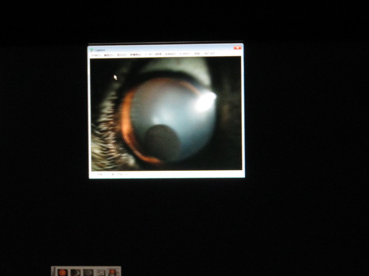Click the first status bar text at bottom-left
Viewport: 369px width, 276px height.
coord(98,174)
